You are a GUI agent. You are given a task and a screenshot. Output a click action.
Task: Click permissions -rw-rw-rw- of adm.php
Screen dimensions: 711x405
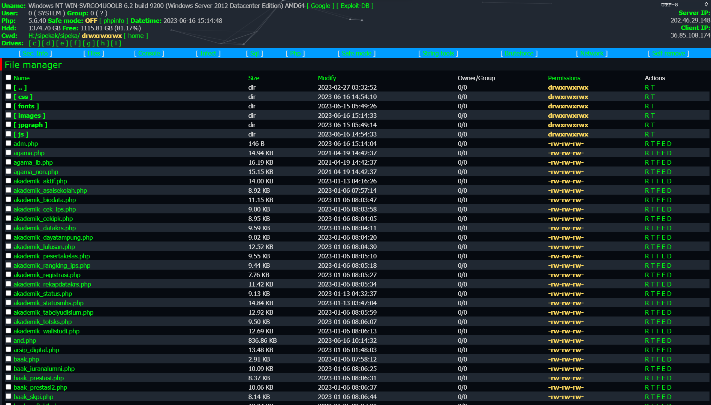click(x=566, y=144)
